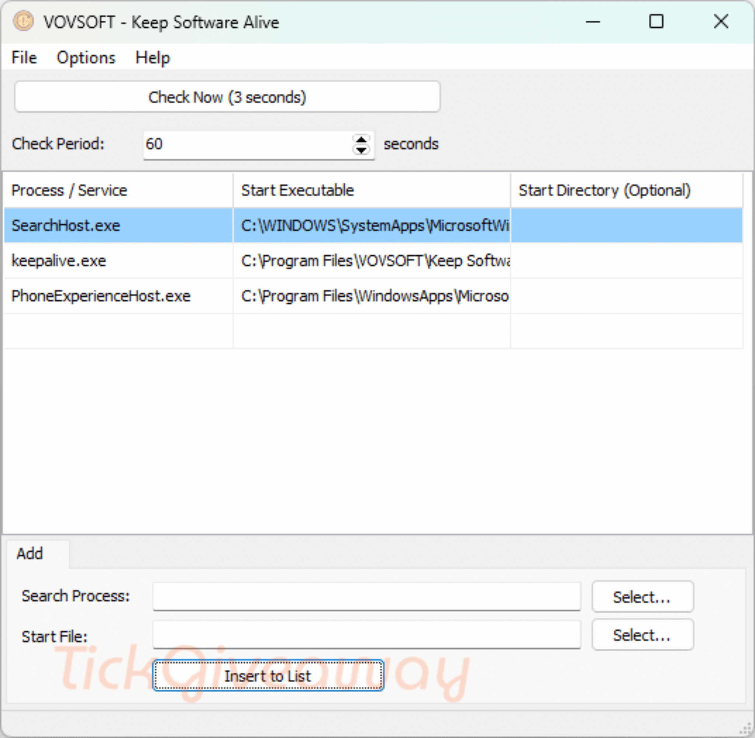Maximize the Keep Software Alive window
The image size is (755, 738).
pyautogui.click(x=656, y=22)
